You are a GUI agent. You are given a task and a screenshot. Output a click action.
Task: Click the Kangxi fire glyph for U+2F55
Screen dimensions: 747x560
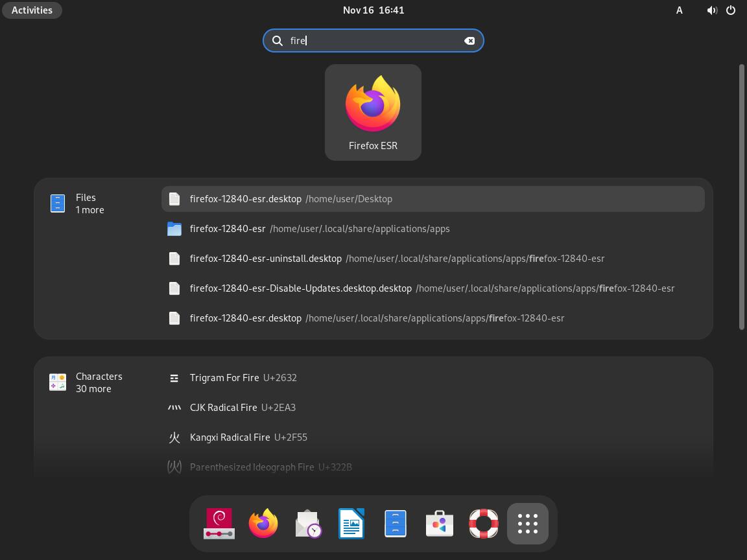click(174, 437)
